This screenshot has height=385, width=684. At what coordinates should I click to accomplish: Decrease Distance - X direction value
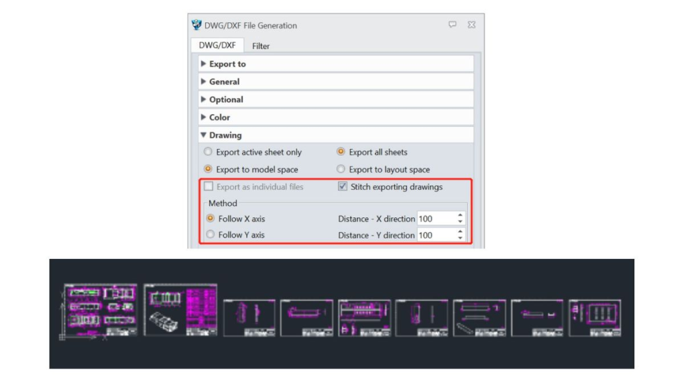pos(460,222)
